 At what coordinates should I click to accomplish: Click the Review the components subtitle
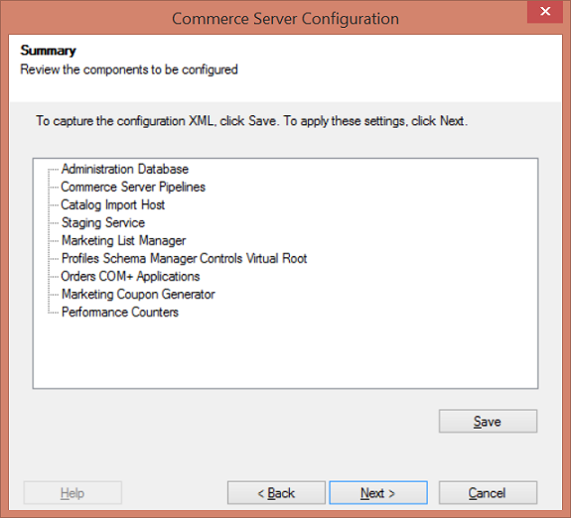click(x=129, y=69)
